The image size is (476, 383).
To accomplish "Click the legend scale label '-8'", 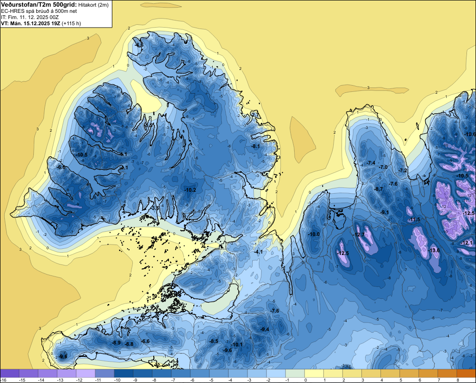I will coord(155,380).
